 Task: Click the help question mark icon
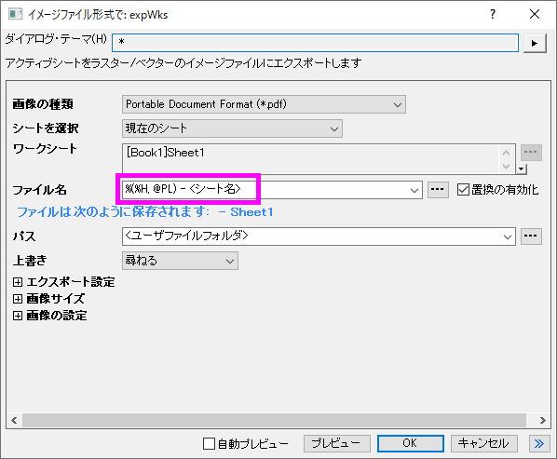click(x=493, y=14)
